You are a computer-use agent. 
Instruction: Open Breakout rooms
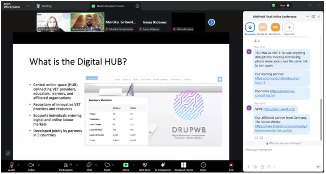(x=184, y=165)
